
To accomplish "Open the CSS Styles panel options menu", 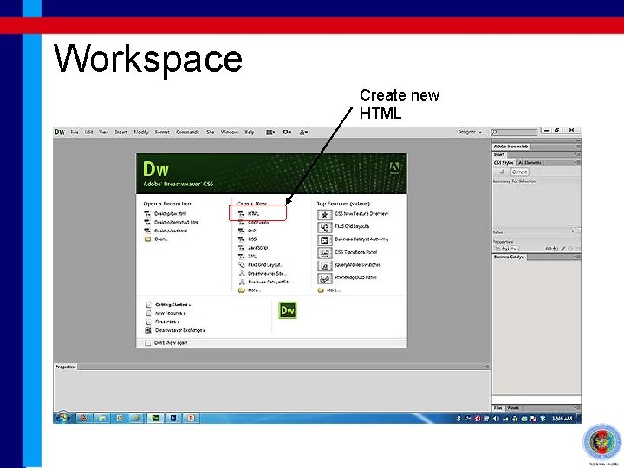I will tap(576, 162).
